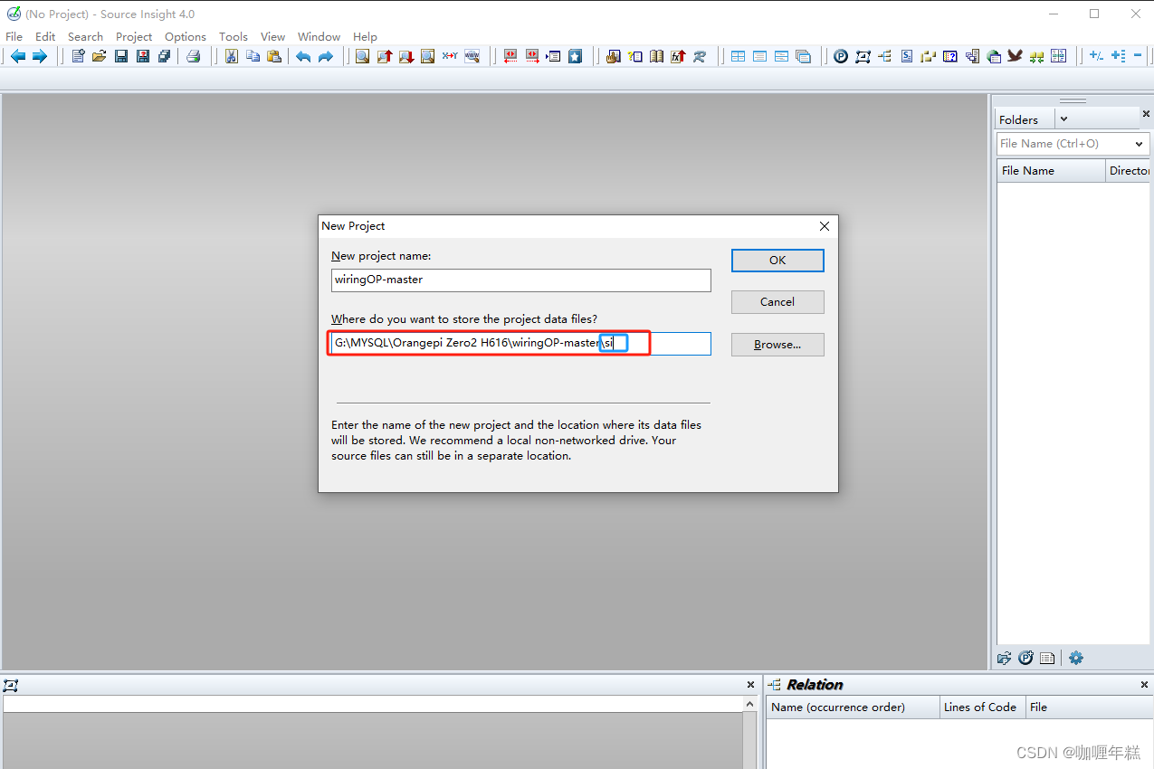Confirm New Project with OK button

[777, 260]
